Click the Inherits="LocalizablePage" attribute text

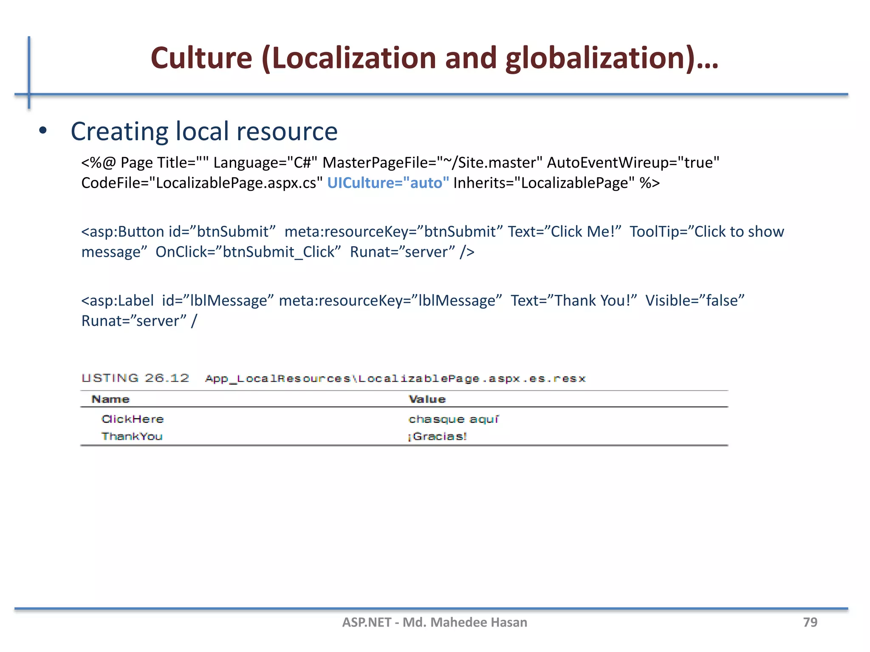pos(544,183)
